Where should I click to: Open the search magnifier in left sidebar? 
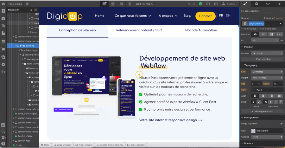(3, 131)
